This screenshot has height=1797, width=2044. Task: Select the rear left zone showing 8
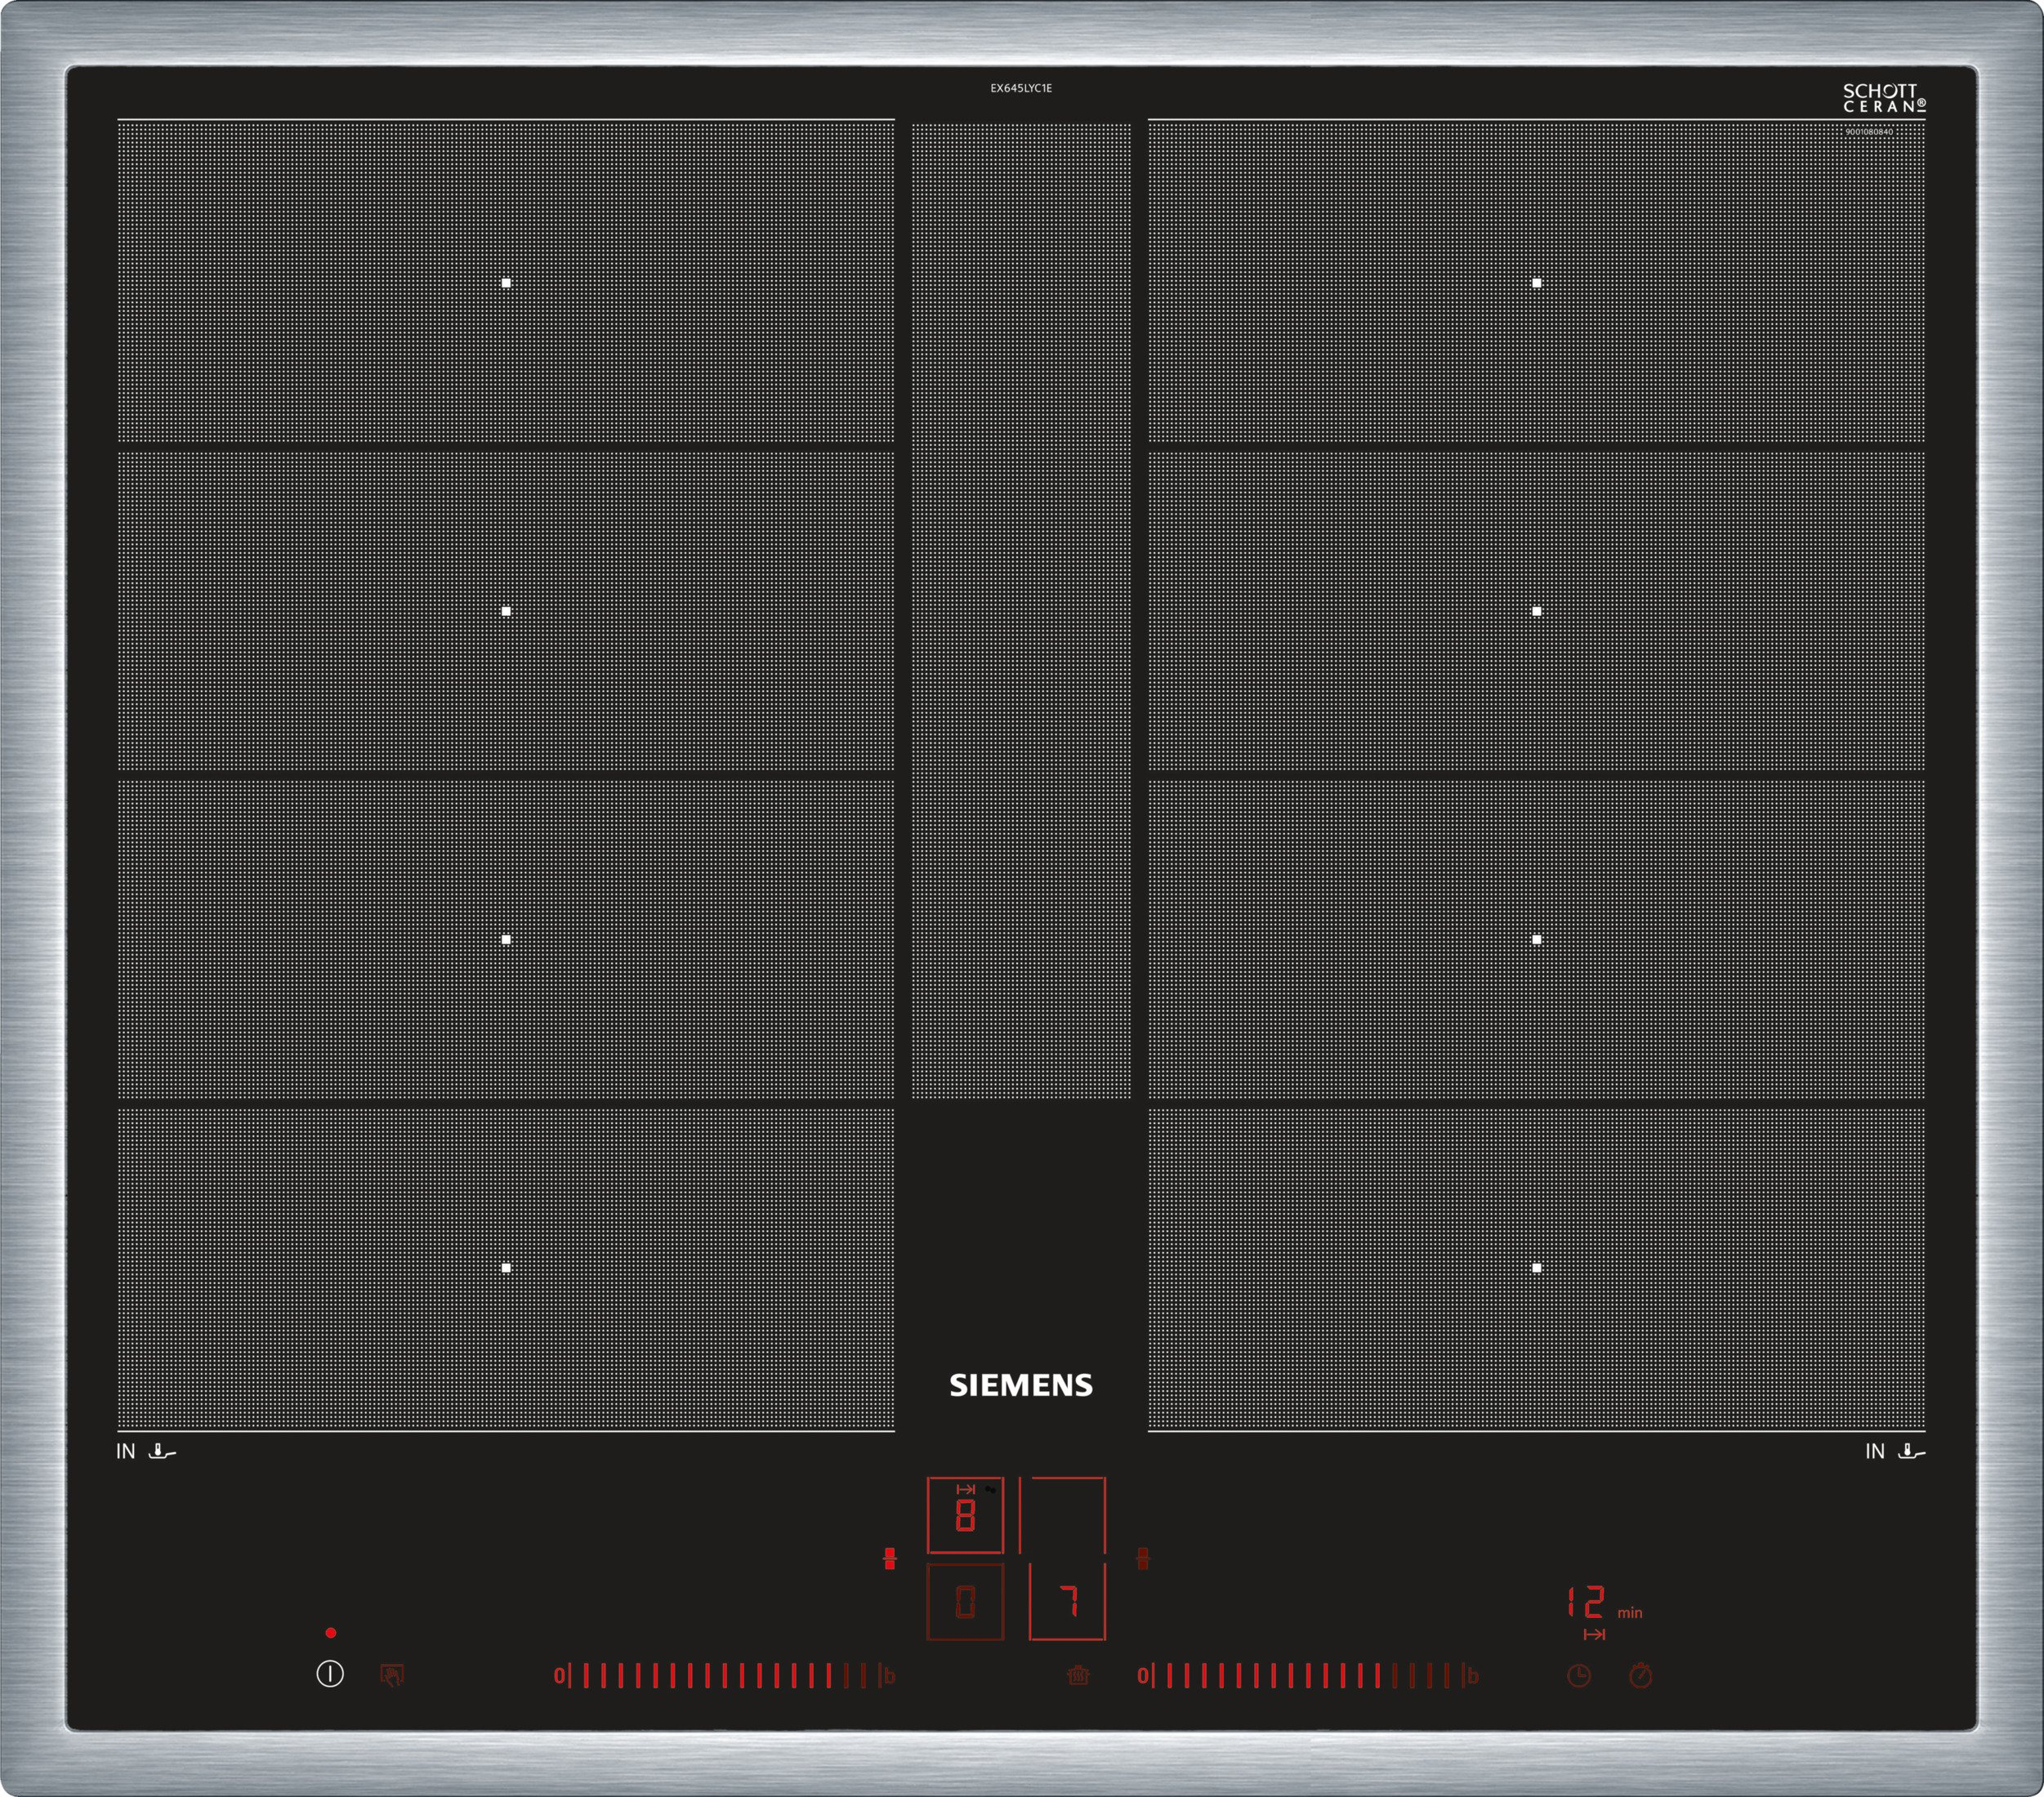965,1515
